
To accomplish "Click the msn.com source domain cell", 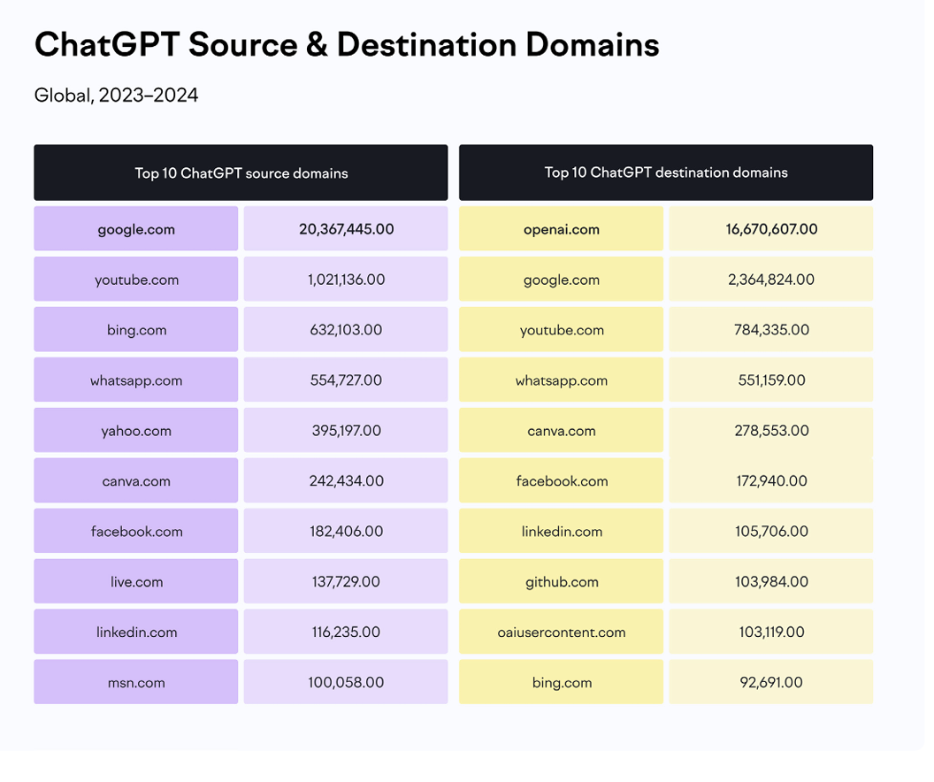I will pyautogui.click(x=136, y=682).
